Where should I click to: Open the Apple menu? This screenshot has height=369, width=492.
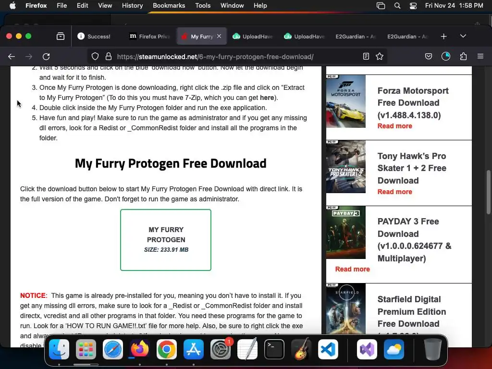pos(12,6)
